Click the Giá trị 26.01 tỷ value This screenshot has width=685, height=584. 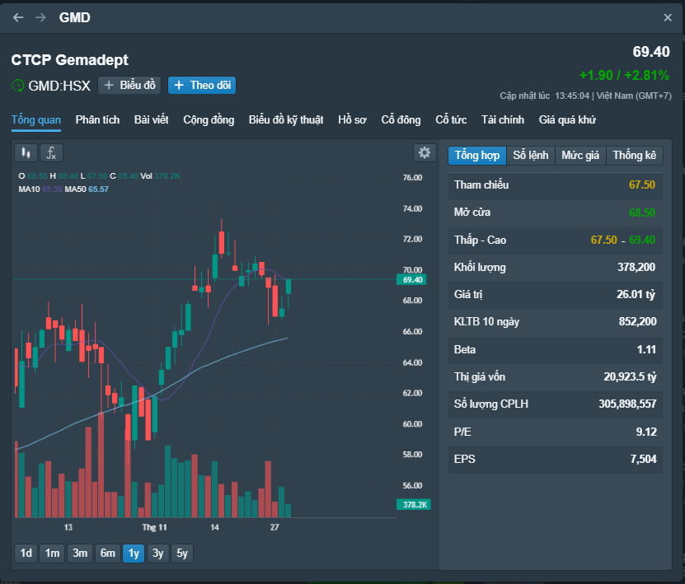click(x=636, y=295)
